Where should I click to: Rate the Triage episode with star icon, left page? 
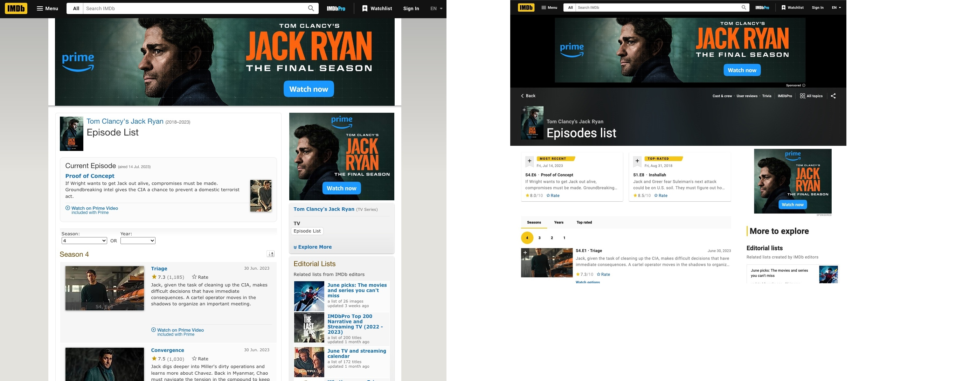[x=200, y=277]
